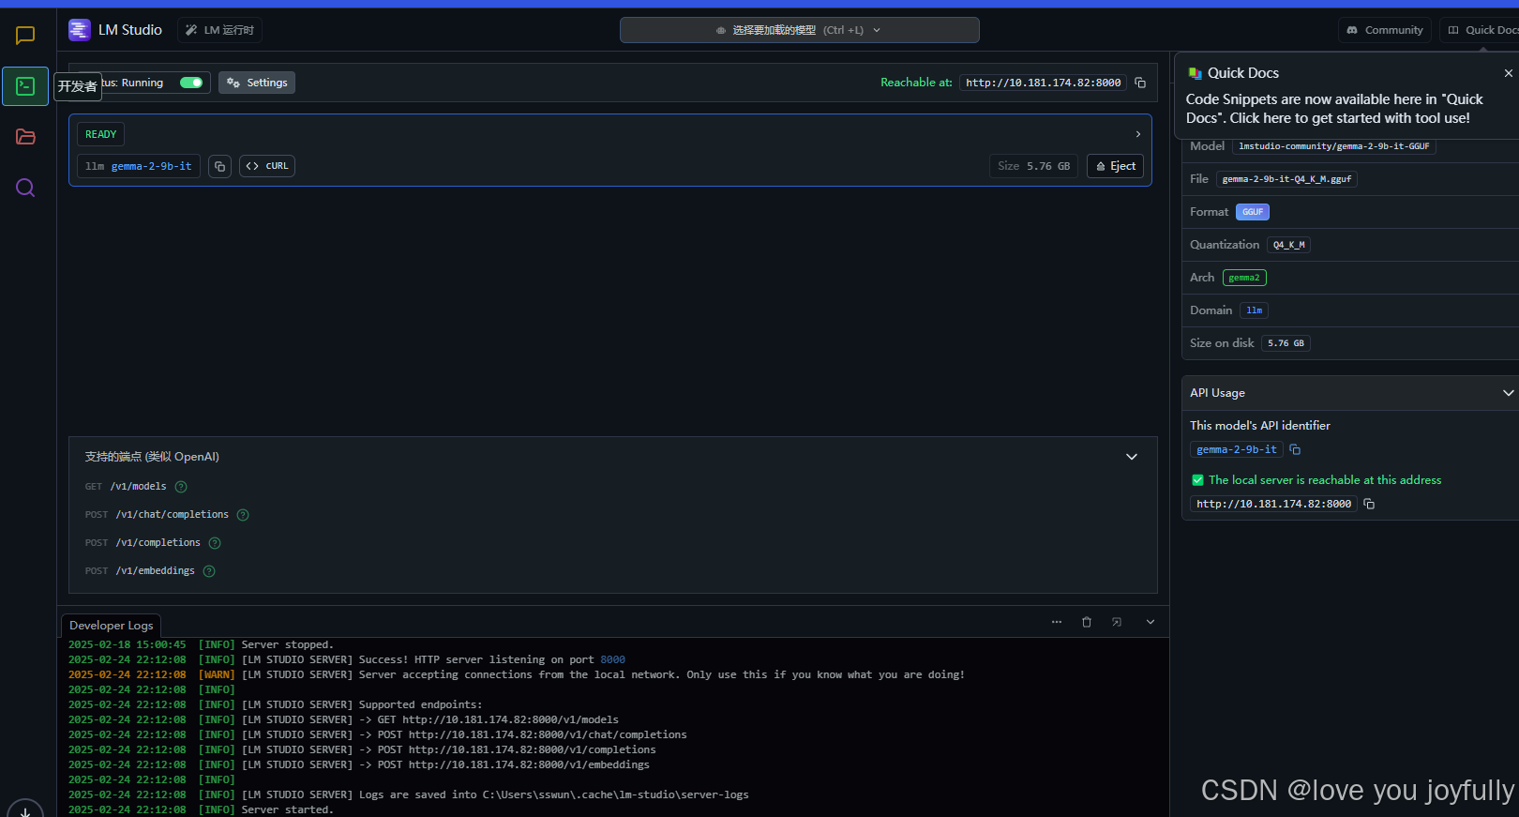Copy the cURL command for the model
Screen dimensions: 1519x817
coord(267,166)
